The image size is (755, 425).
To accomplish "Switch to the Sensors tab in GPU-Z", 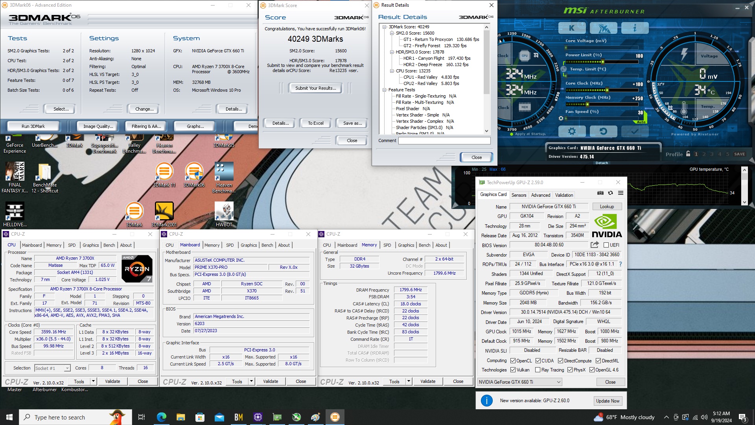I will click(x=519, y=195).
